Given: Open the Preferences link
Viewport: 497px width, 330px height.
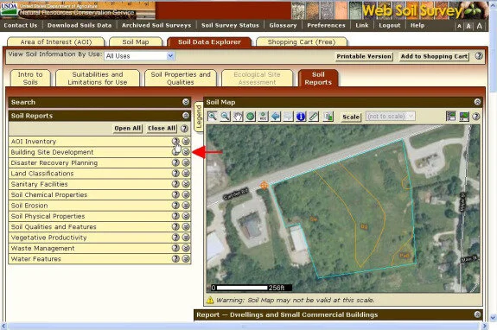Looking at the screenshot, I should pos(326,25).
